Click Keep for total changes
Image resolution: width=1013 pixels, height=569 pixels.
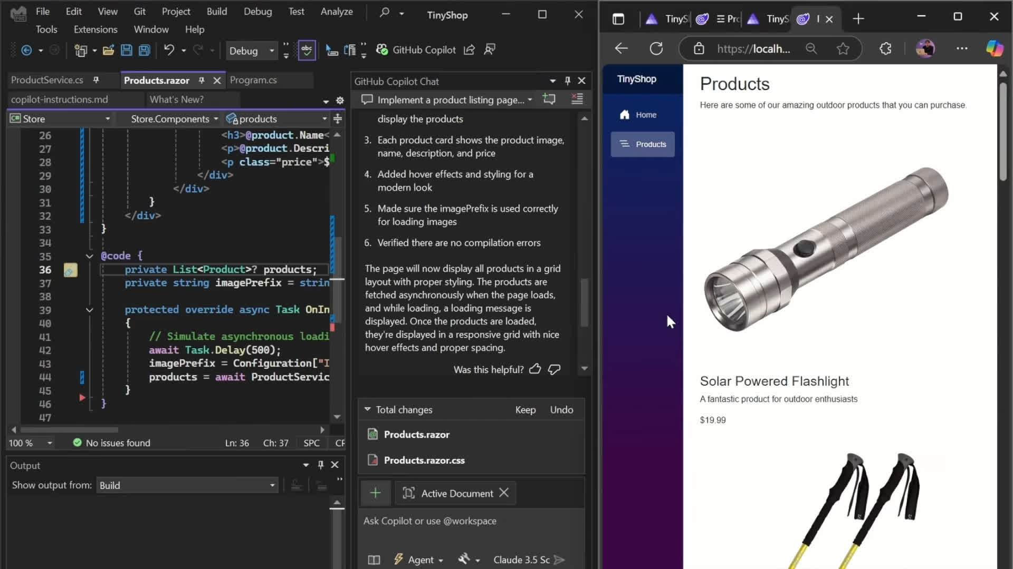(x=525, y=409)
